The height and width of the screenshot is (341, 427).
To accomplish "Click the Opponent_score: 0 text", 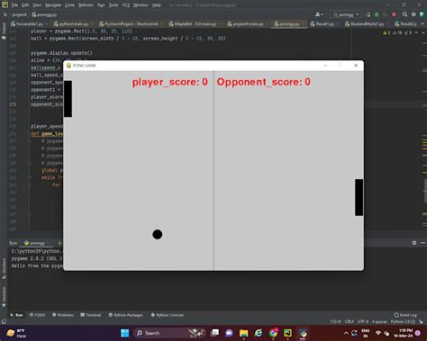I will tap(264, 82).
